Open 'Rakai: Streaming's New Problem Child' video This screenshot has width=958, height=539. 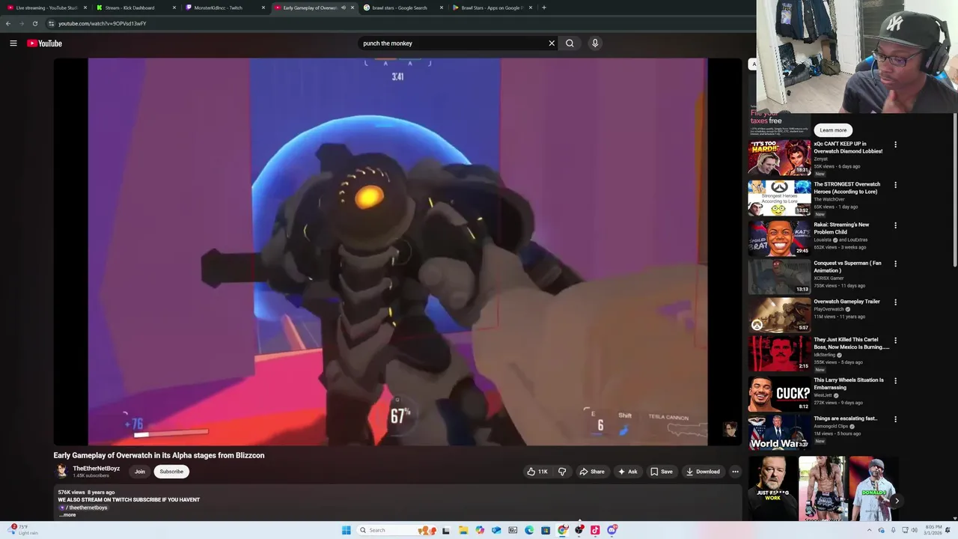pos(779,238)
